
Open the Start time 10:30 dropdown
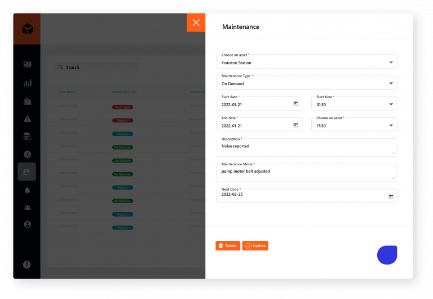(354, 104)
